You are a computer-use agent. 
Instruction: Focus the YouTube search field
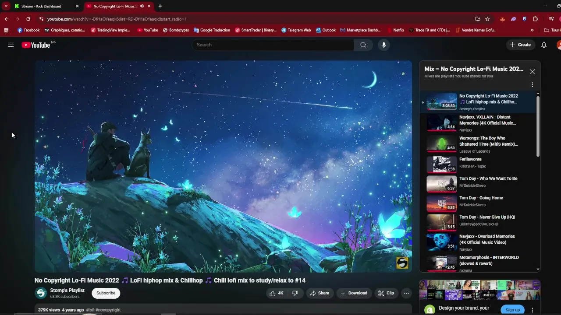click(273, 45)
